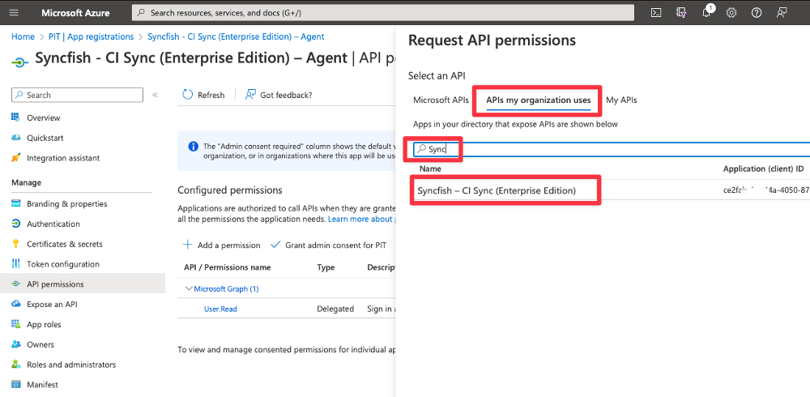Click the Name column header in API list
810x397 pixels.
coord(430,169)
